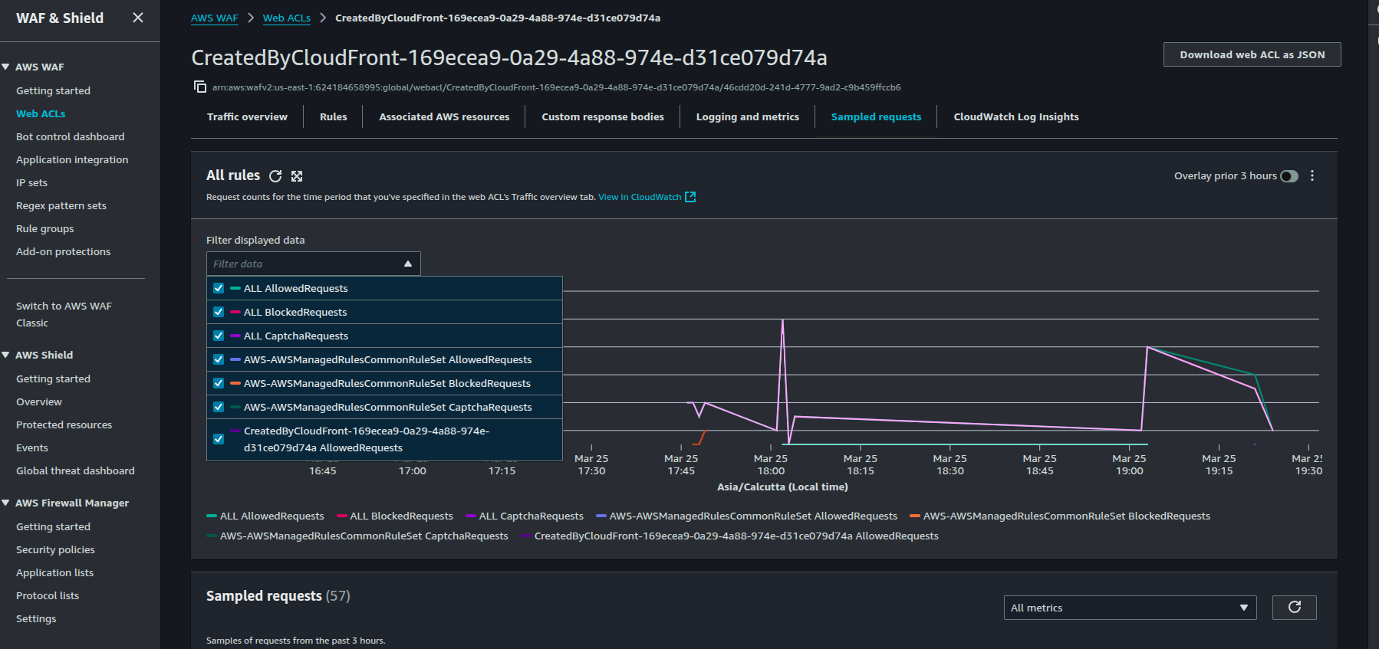1379x649 pixels.
Task: Open Firewall Manager Security policies
Action: click(55, 549)
